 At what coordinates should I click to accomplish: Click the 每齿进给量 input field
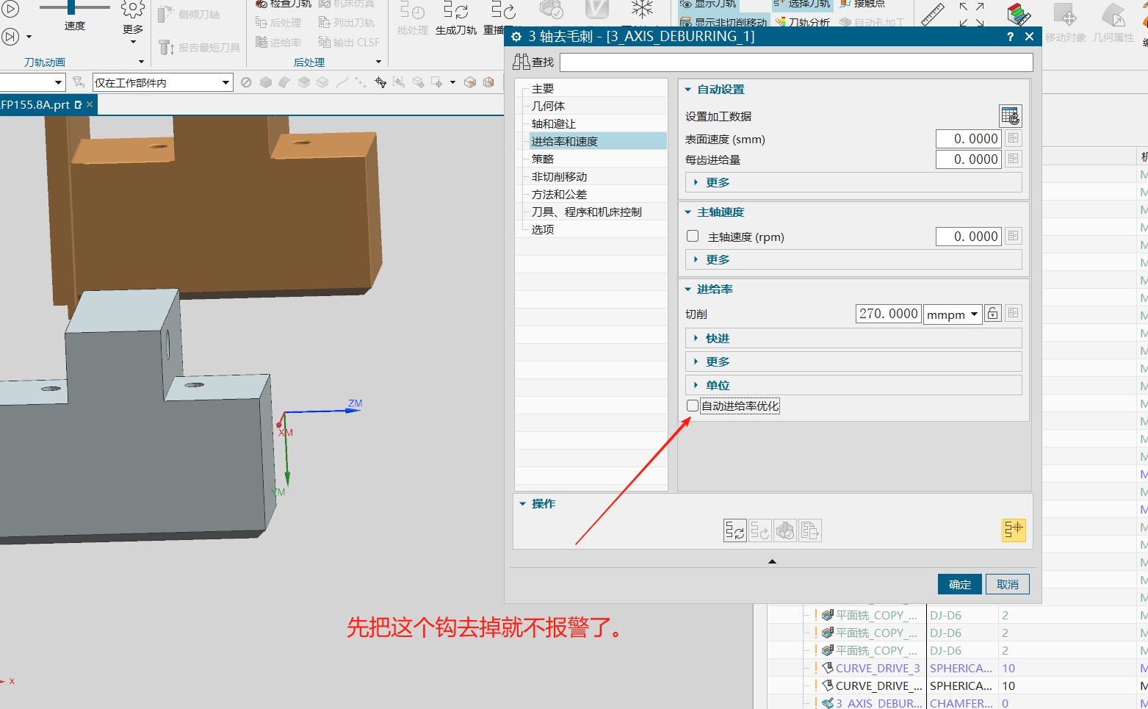tap(969, 159)
